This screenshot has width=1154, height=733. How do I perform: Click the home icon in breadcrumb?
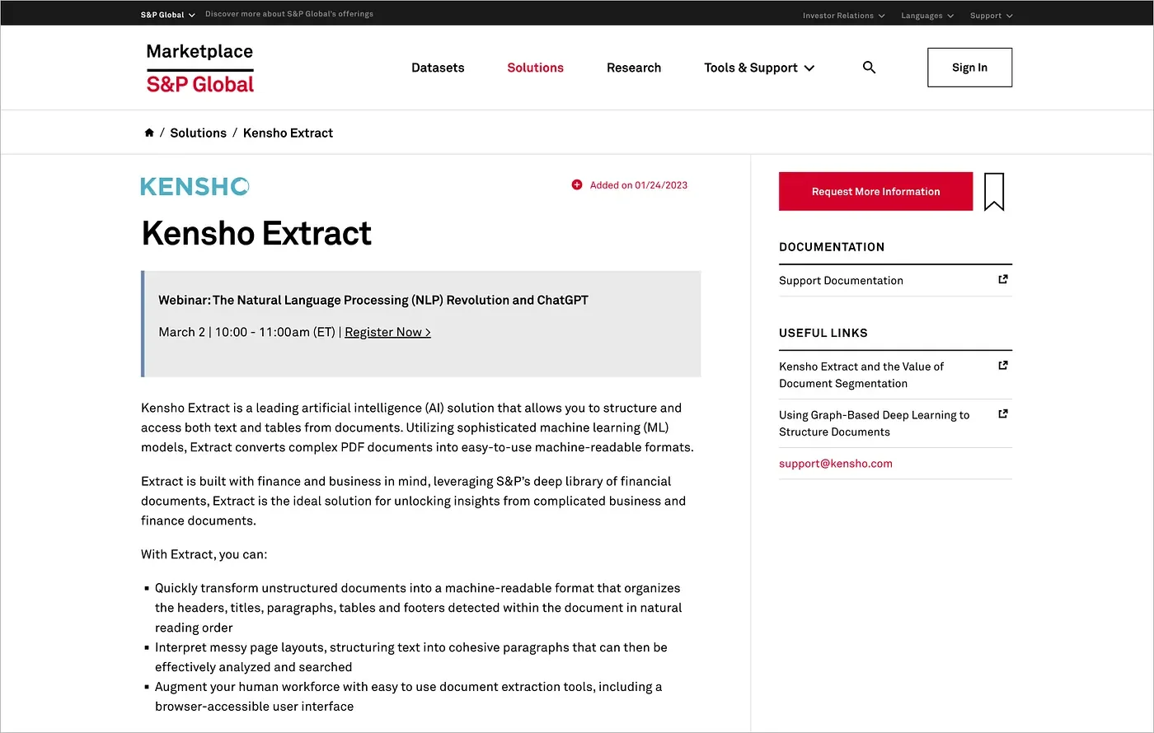click(x=149, y=133)
